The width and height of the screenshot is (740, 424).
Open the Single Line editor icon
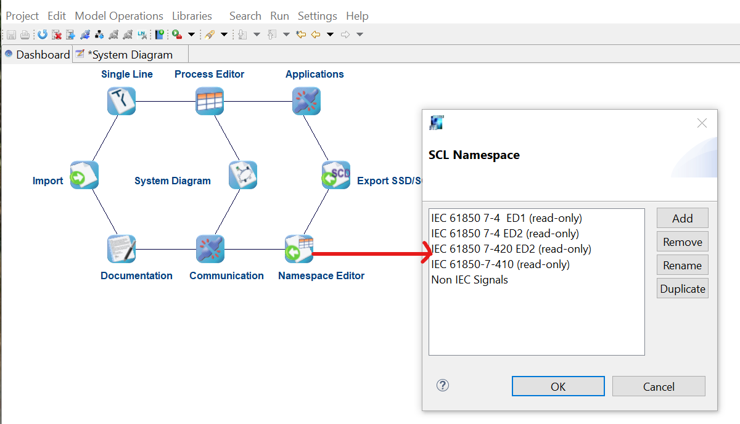pos(121,101)
